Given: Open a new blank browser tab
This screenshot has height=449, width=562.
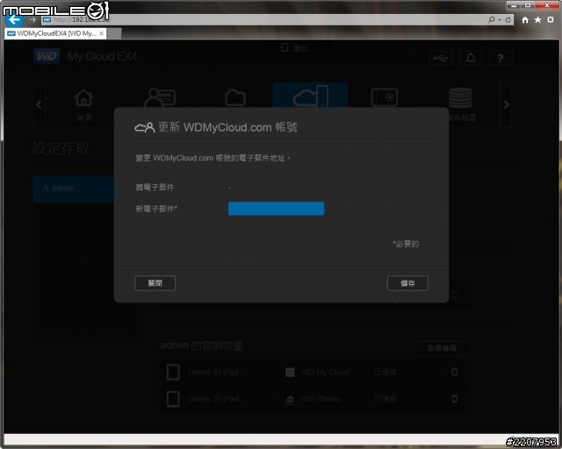Looking at the screenshot, I should click(x=114, y=33).
